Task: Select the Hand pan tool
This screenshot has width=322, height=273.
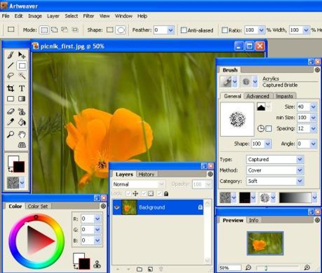Action: coord(22,134)
